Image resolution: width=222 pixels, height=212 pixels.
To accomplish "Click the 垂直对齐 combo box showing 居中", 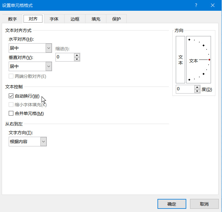I will pyautogui.click(x=30, y=67).
